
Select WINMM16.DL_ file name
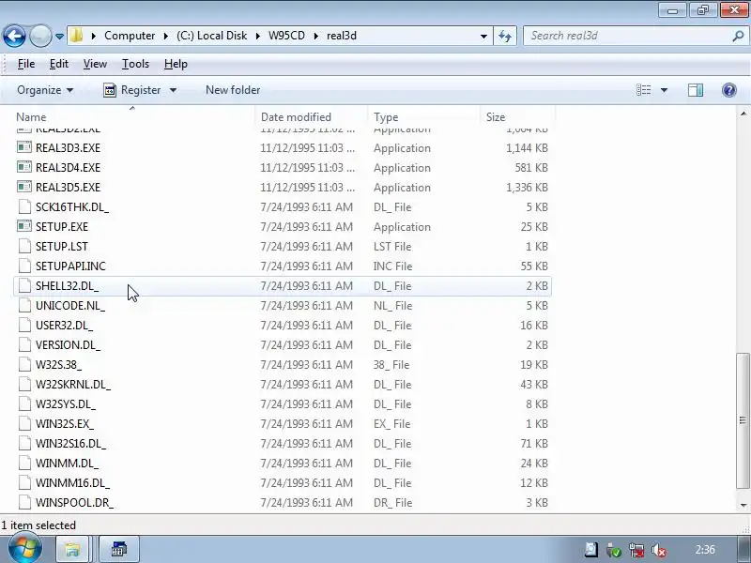73,482
